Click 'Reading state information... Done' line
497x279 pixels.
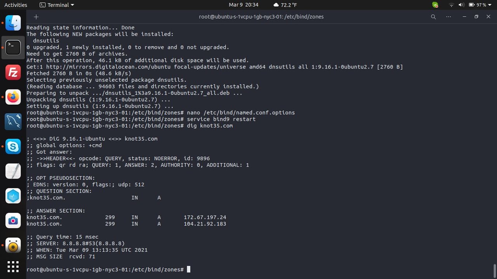(x=80, y=28)
